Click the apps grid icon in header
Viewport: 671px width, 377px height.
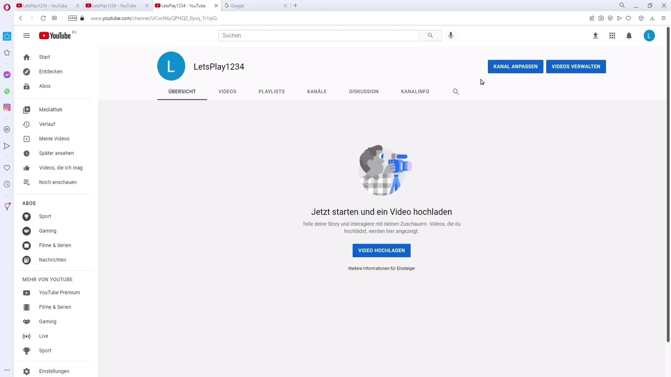612,36
